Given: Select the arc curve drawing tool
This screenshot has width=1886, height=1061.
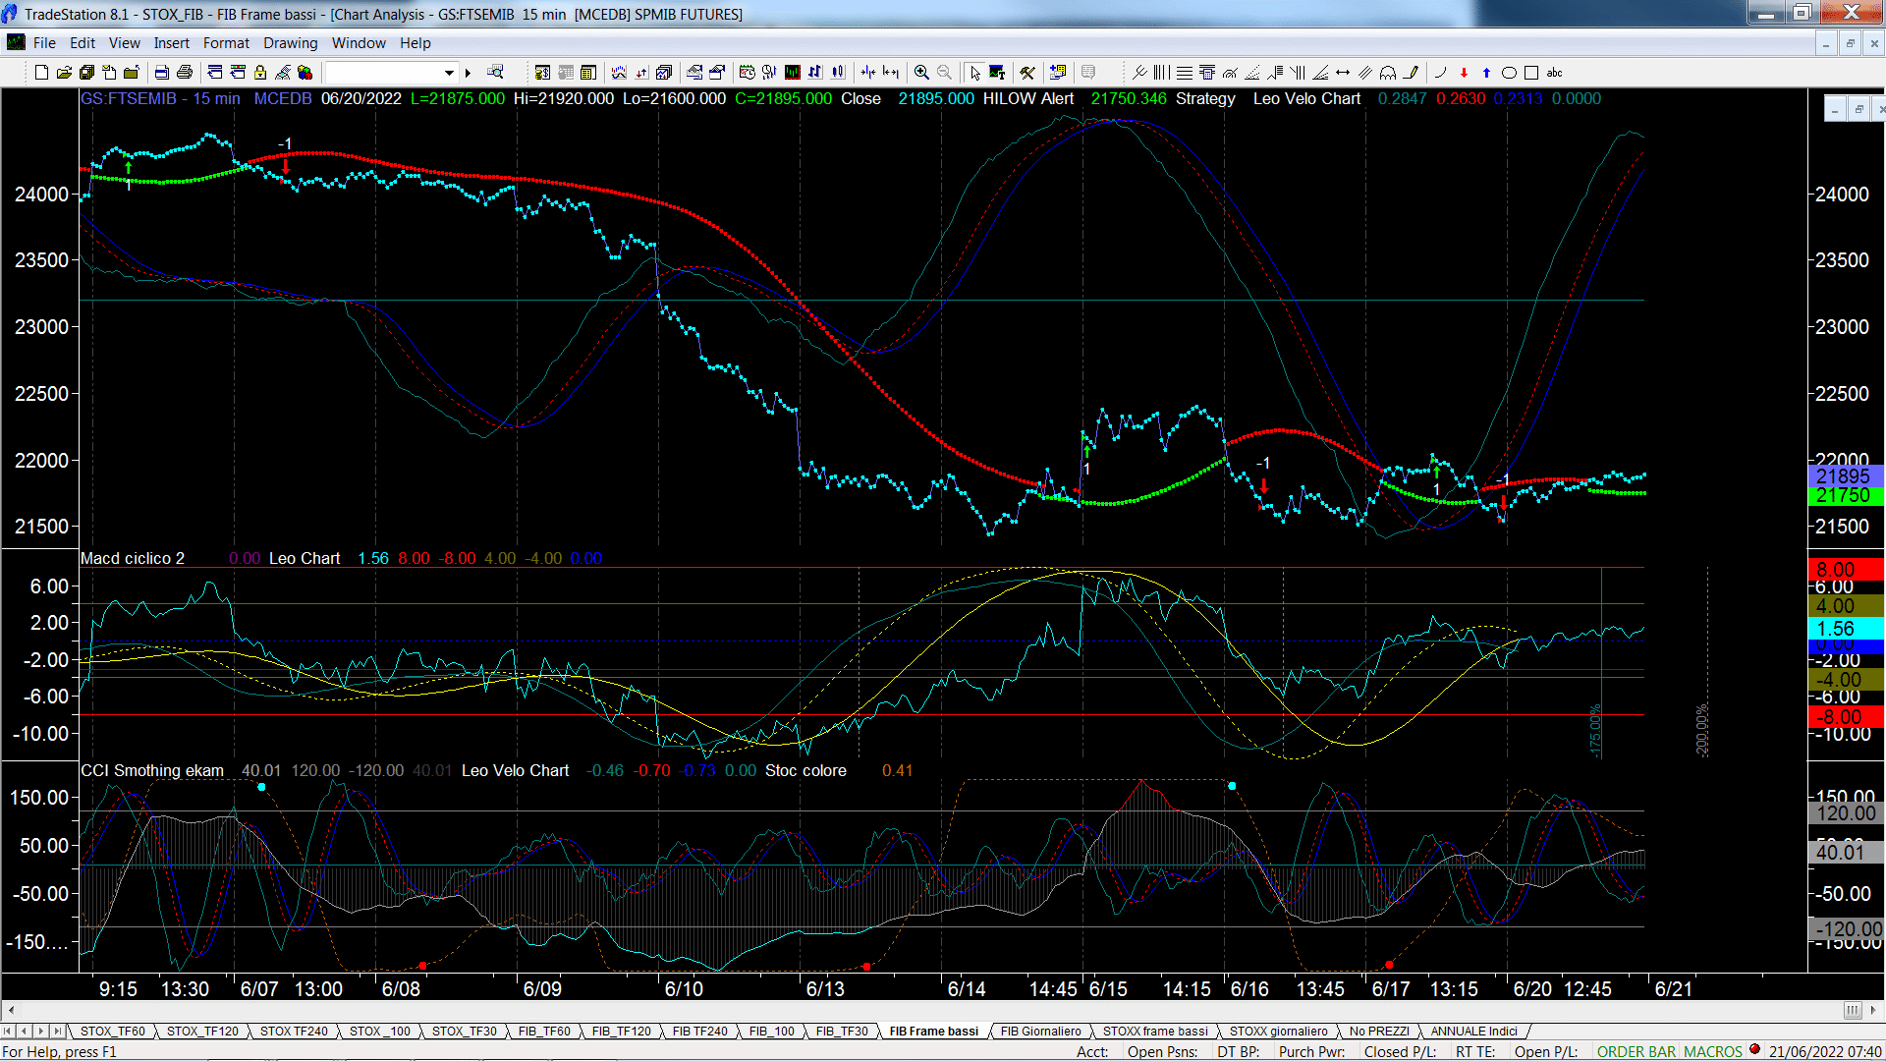Looking at the screenshot, I should click(x=1440, y=73).
